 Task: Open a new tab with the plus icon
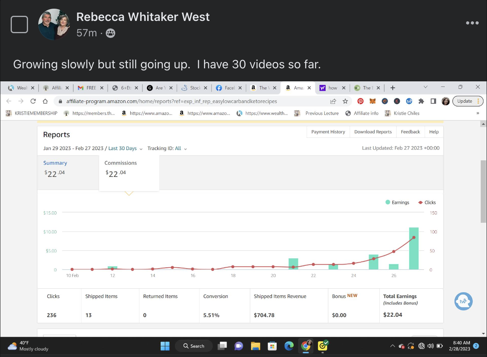392,88
